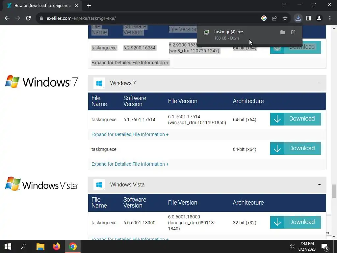337x253 pixels.
Task: Share this page icon
Action: pyautogui.click(x=274, y=18)
